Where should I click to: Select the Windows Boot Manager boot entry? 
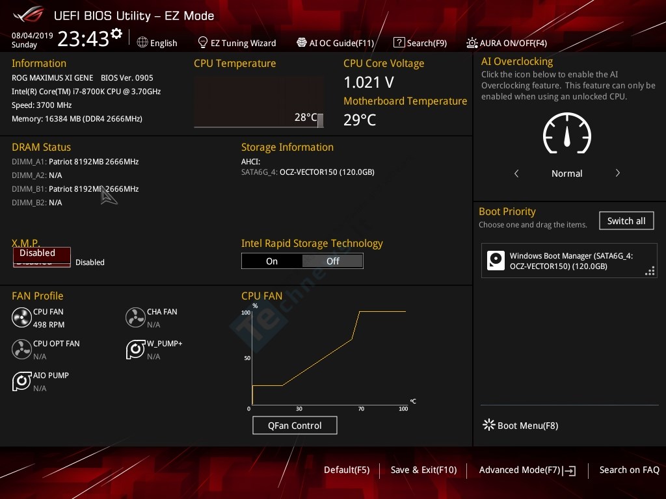point(569,261)
